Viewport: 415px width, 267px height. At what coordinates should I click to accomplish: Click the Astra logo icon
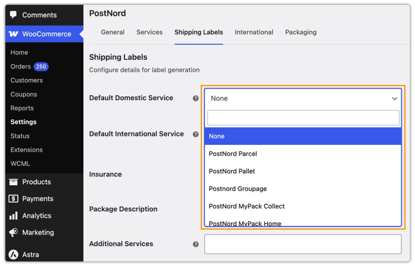[13, 255]
